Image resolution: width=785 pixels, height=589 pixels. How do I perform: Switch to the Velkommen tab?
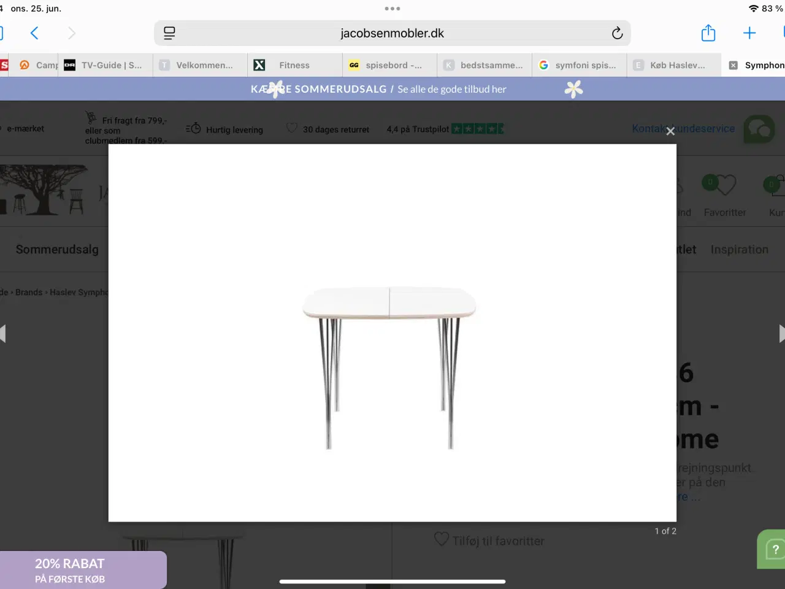200,65
